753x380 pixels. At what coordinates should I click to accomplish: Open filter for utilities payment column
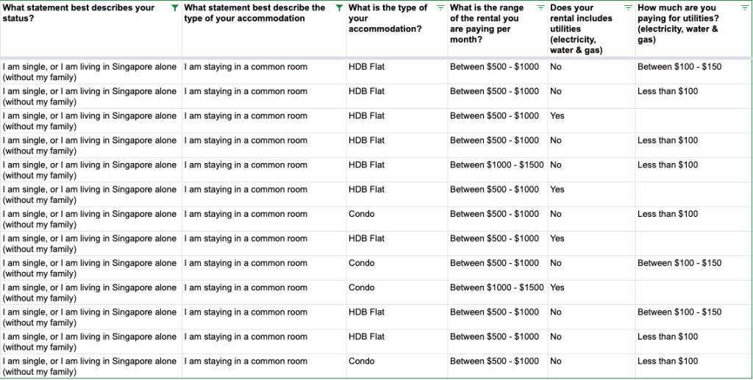tap(745, 8)
